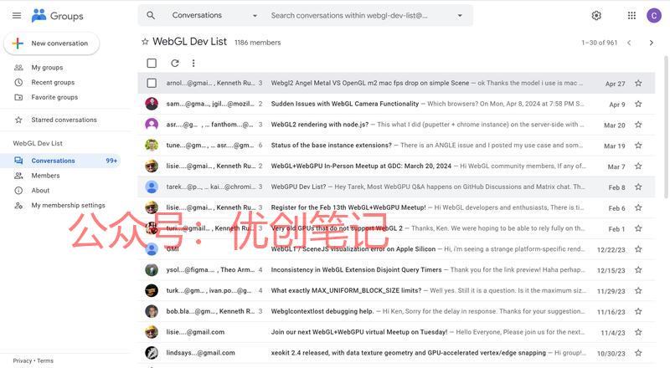
Task: Open the main hamburger menu
Action: pyautogui.click(x=17, y=16)
